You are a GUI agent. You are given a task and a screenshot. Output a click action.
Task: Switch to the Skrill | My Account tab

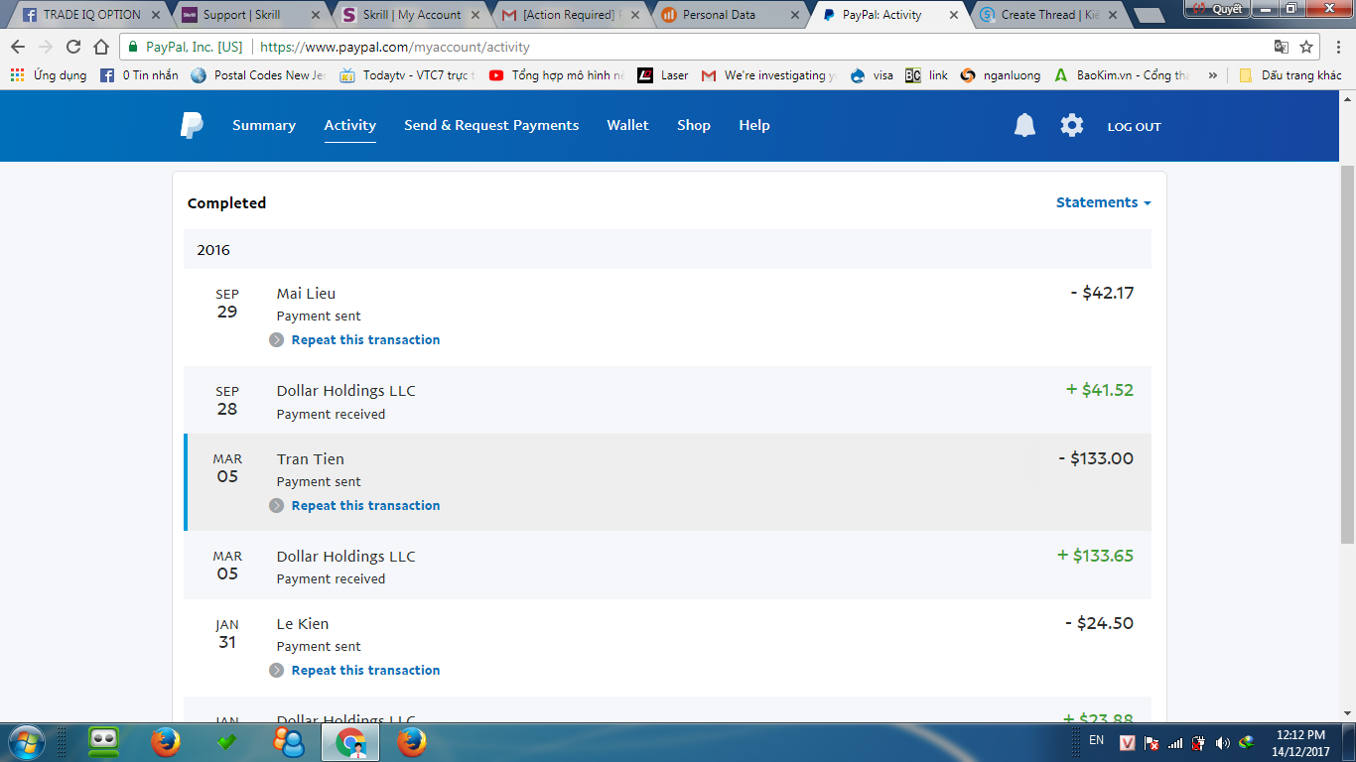point(408,15)
